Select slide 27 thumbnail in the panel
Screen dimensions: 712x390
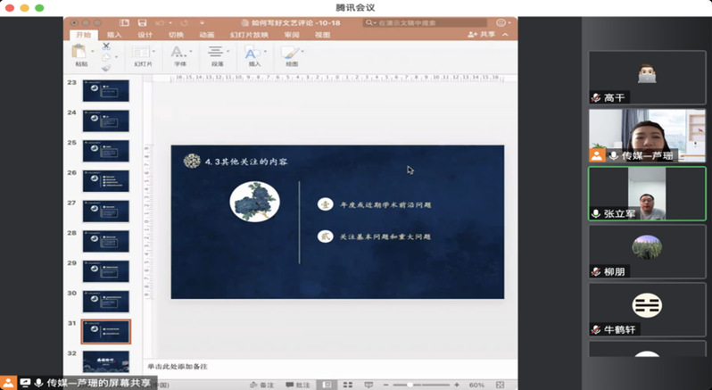point(105,212)
